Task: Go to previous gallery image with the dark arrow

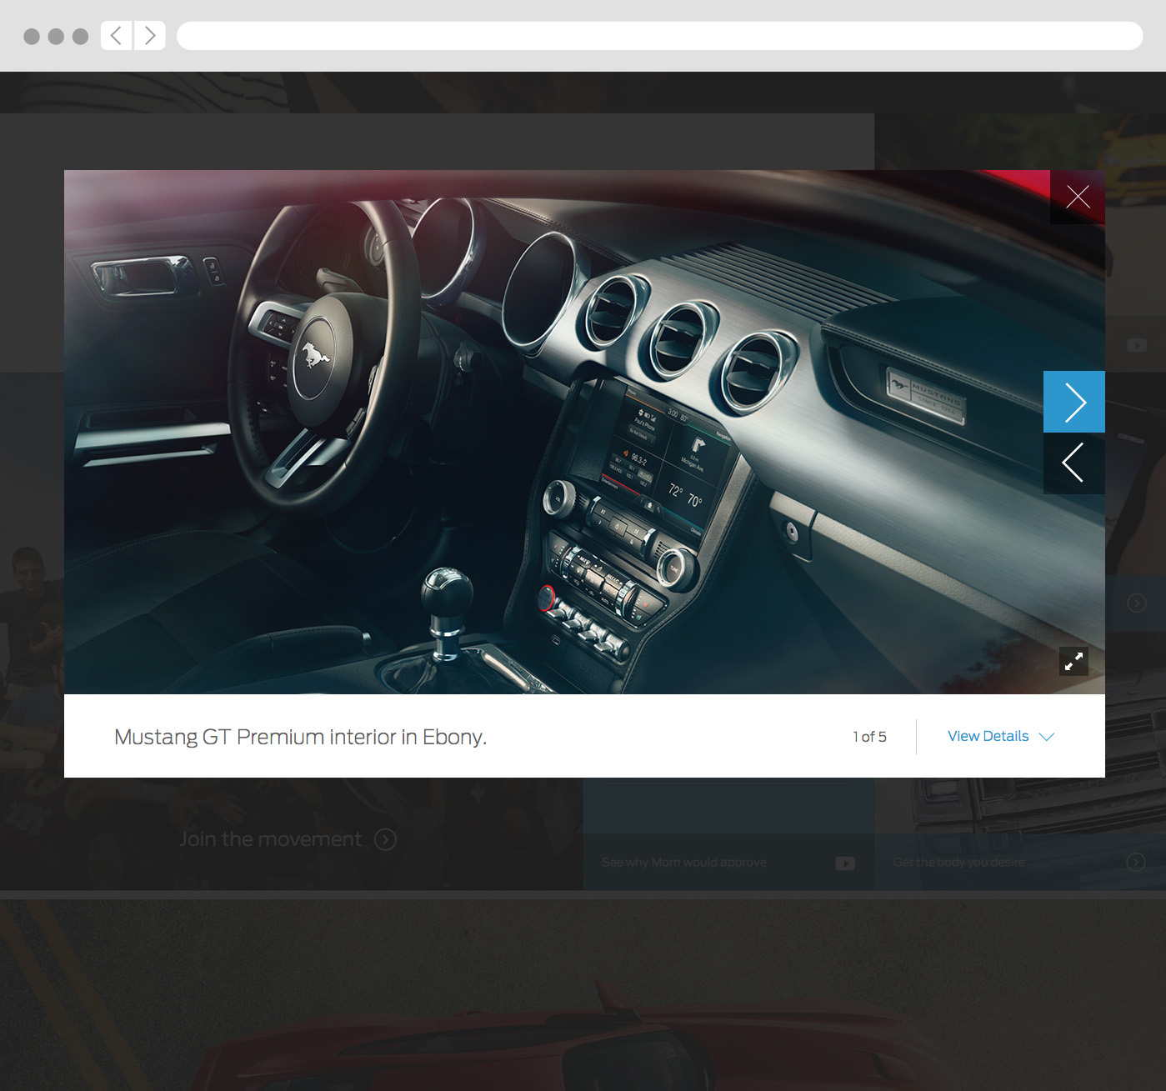Action: coord(1074,463)
